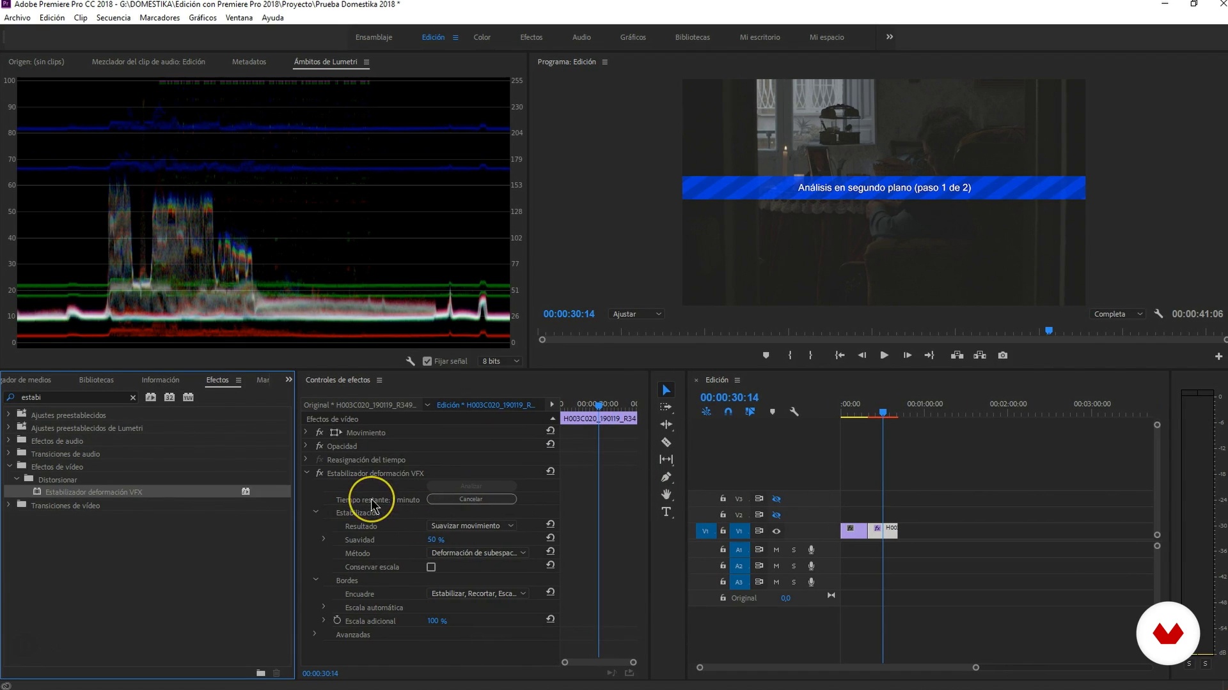The height and width of the screenshot is (690, 1228).
Task: Select the Ripple Edit tool
Action: [x=666, y=424]
